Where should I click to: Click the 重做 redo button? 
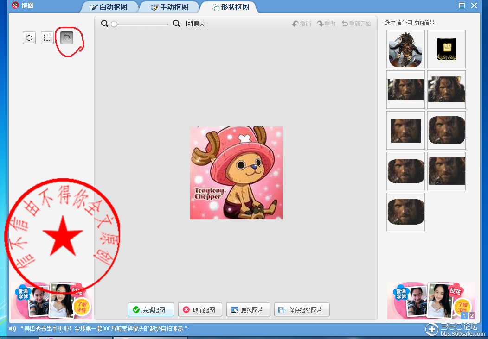click(x=326, y=24)
